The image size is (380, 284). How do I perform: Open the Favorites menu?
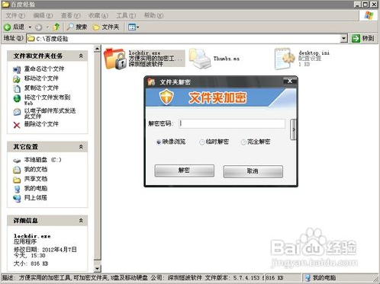tap(98, 15)
